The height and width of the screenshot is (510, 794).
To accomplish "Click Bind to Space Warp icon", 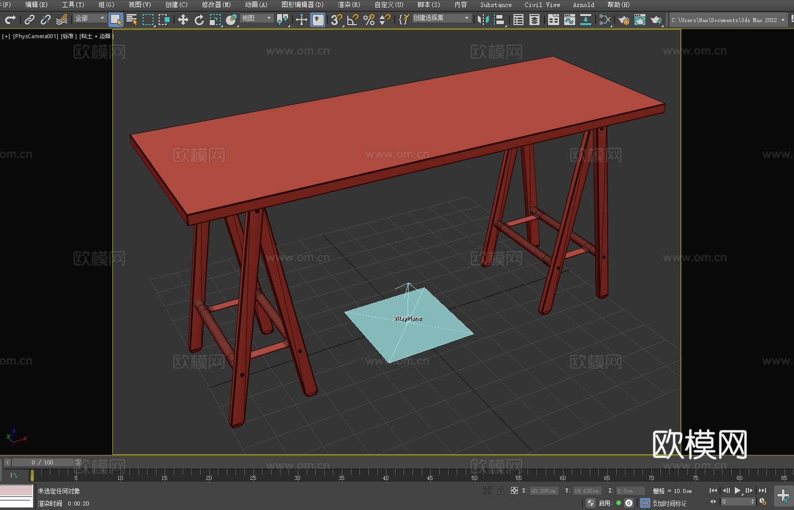I will tap(62, 20).
